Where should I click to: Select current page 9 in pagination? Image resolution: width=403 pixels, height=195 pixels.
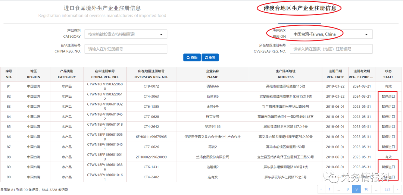pyautogui.click(x=357, y=189)
